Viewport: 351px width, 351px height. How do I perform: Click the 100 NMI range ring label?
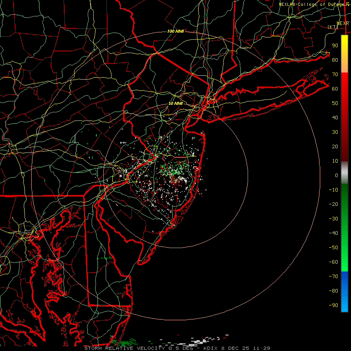[x=175, y=31]
